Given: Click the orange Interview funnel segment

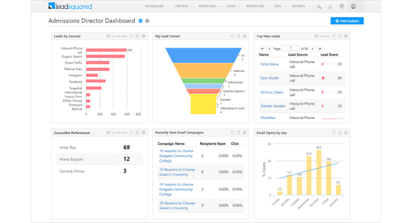Looking at the screenshot, I should pos(203,70).
